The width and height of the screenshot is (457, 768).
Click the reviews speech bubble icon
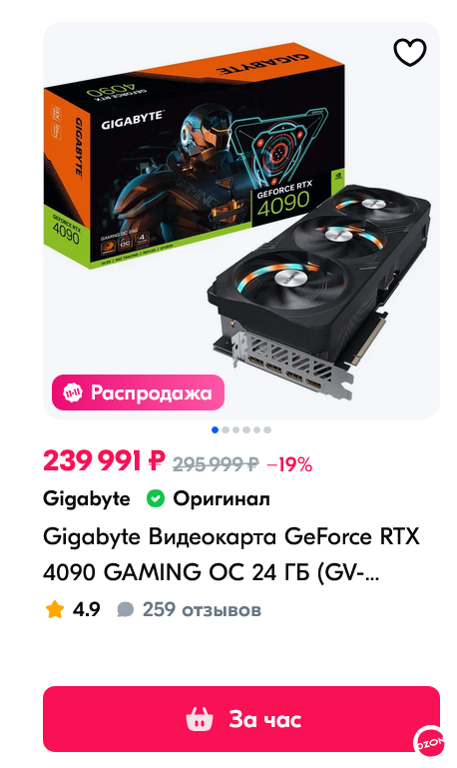pyautogui.click(x=126, y=610)
